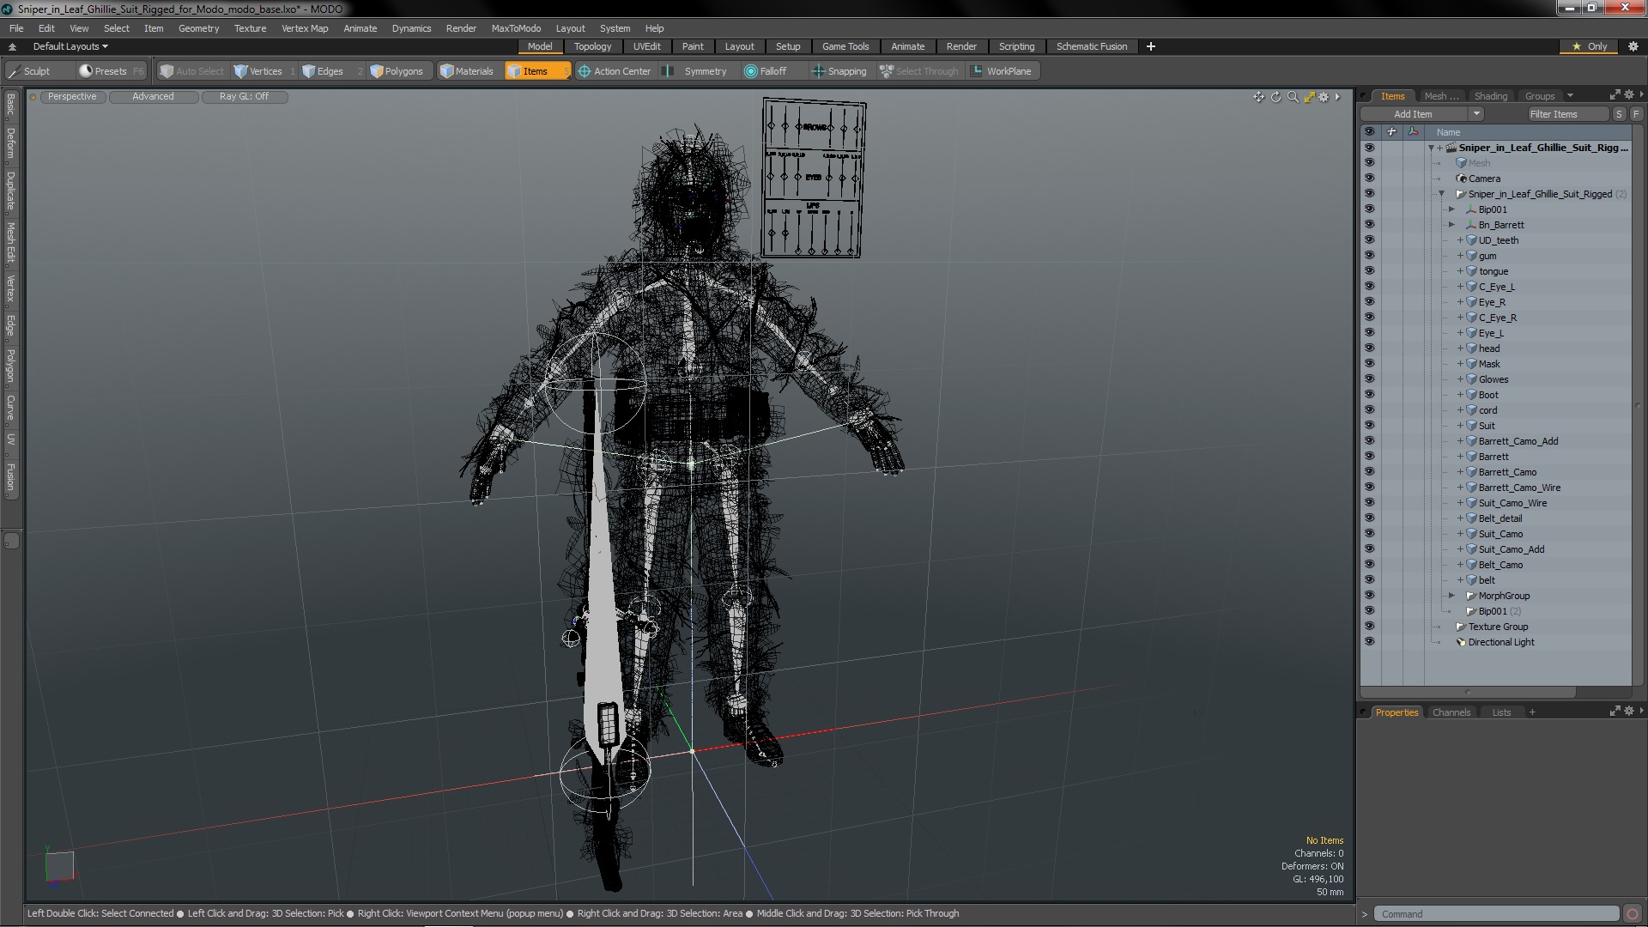The width and height of the screenshot is (1648, 927).
Task: Hide the Mask mesh
Action: [x=1369, y=364]
